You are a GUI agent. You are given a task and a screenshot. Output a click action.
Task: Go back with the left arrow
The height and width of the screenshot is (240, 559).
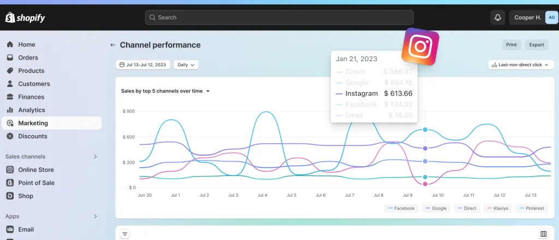click(112, 45)
